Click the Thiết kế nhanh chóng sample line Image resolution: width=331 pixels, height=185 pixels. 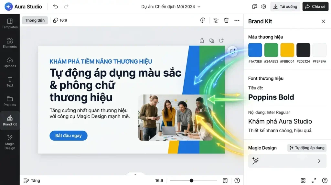coord(280,131)
